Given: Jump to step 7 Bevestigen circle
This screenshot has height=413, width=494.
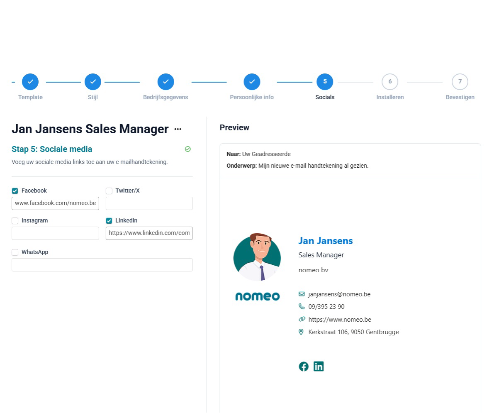Looking at the screenshot, I should tap(460, 82).
